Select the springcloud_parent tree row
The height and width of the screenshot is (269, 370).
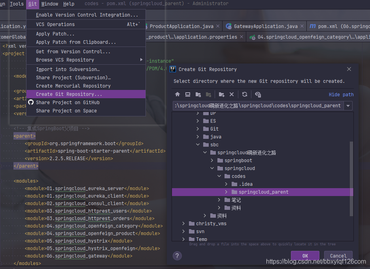click(x=262, y=192)
